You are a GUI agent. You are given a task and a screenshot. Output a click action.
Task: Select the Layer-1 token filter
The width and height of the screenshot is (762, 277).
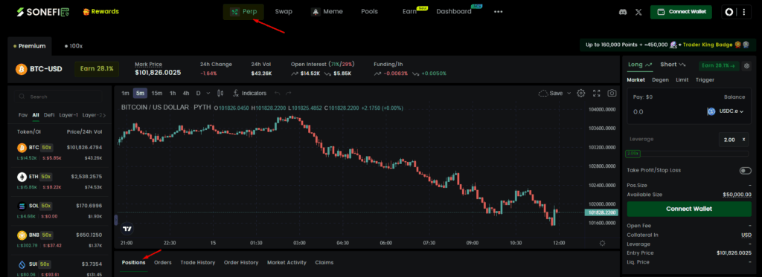point(68,115)
